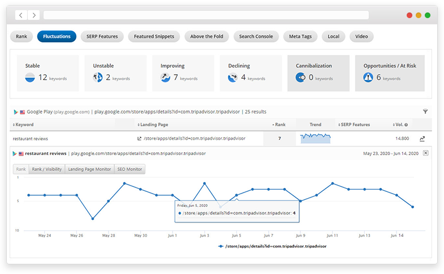Click the Vol. help question icon

[x=406, y=125]
